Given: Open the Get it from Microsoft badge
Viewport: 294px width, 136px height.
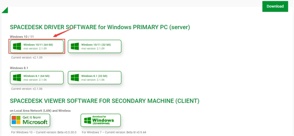Looking at the screenshot, I should [30, 121].
